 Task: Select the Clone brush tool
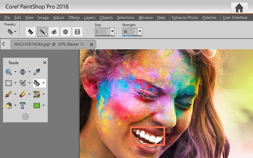tap(37, 94)
